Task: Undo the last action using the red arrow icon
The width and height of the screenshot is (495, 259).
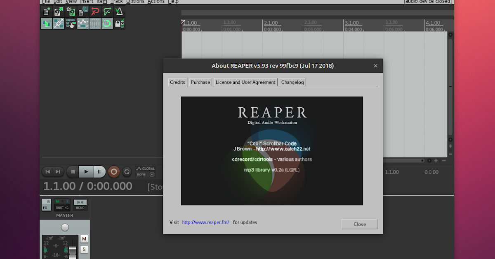Action: point(95,12)
